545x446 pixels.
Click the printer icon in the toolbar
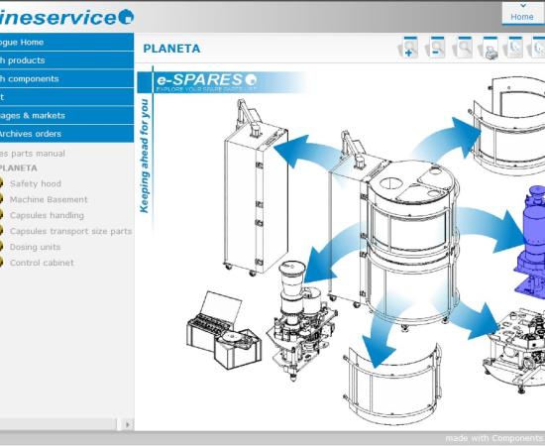490,48
